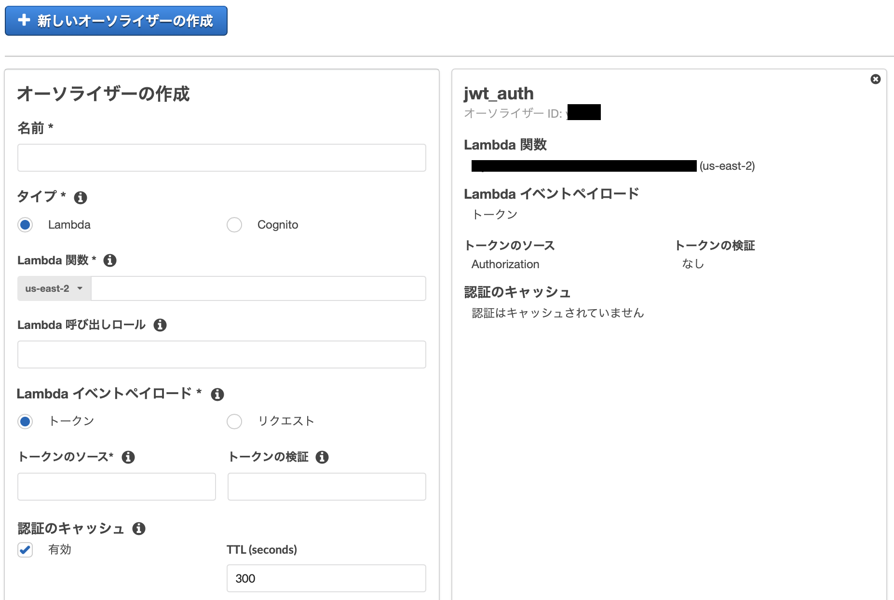Open the トークンのソース info tooltip

(x=128, y=457)
